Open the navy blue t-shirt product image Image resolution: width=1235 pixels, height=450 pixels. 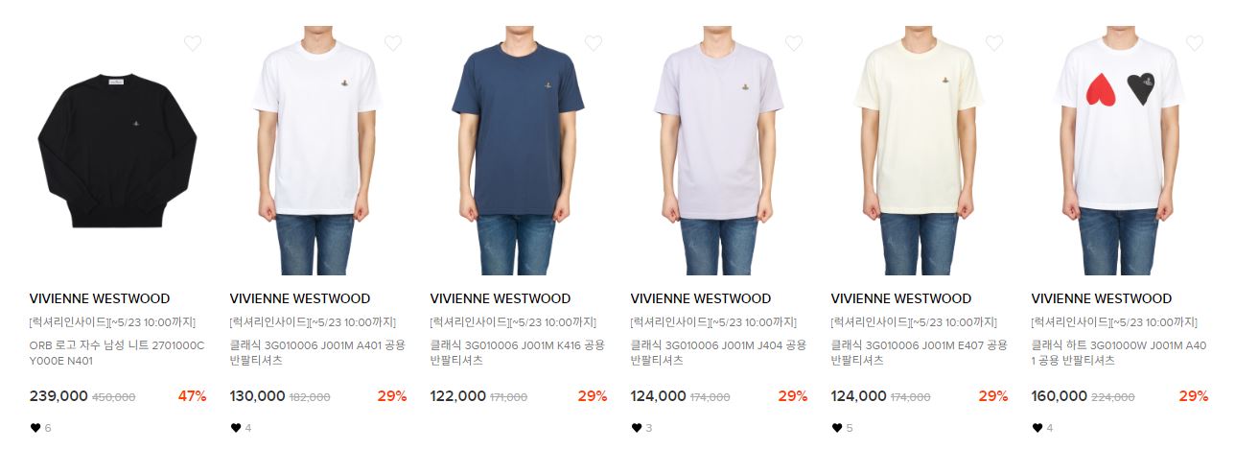click(519, 151)
